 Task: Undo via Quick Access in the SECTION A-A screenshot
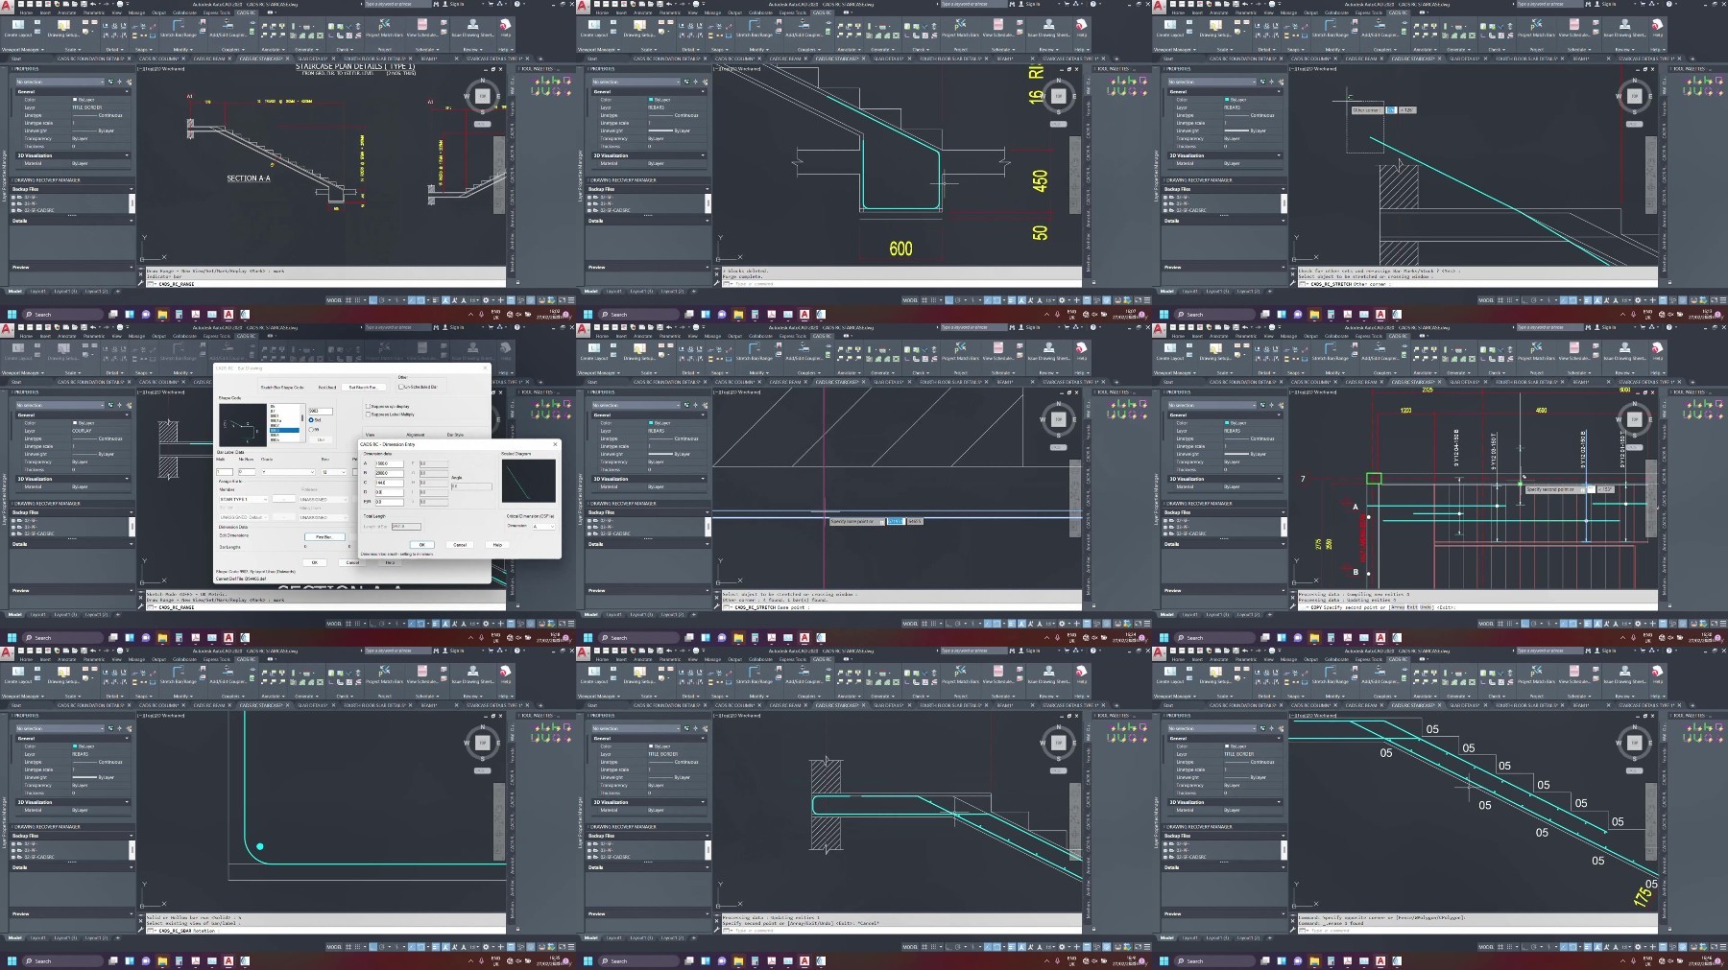(x=92, y=4)
